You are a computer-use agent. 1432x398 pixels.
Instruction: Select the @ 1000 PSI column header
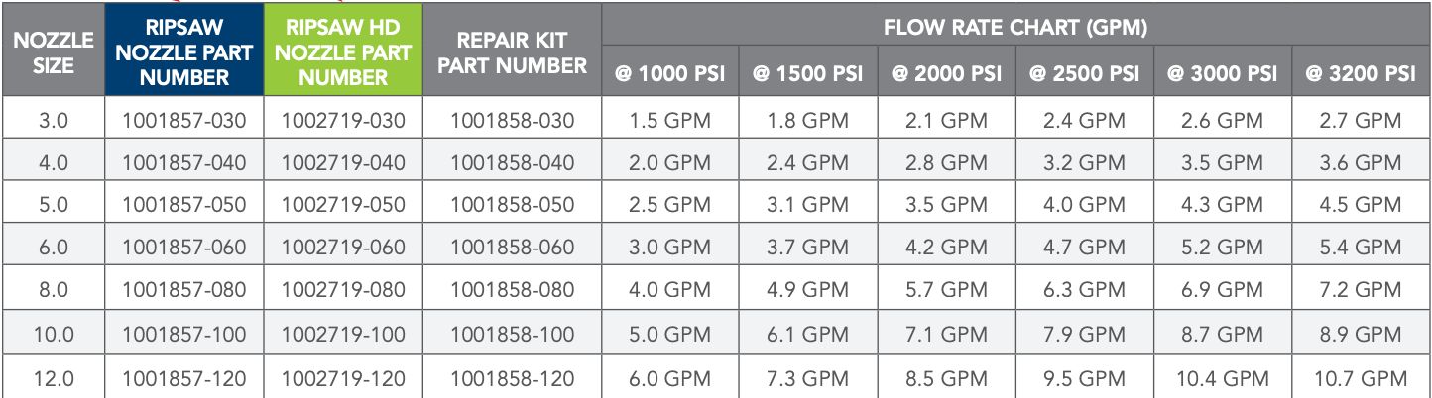pos(670,74)
